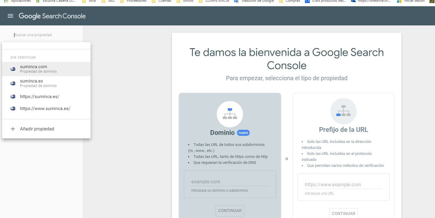Click the Prefijo de la URL heading
This screenshot has width=435, height=218.
(x=344, y=130)
